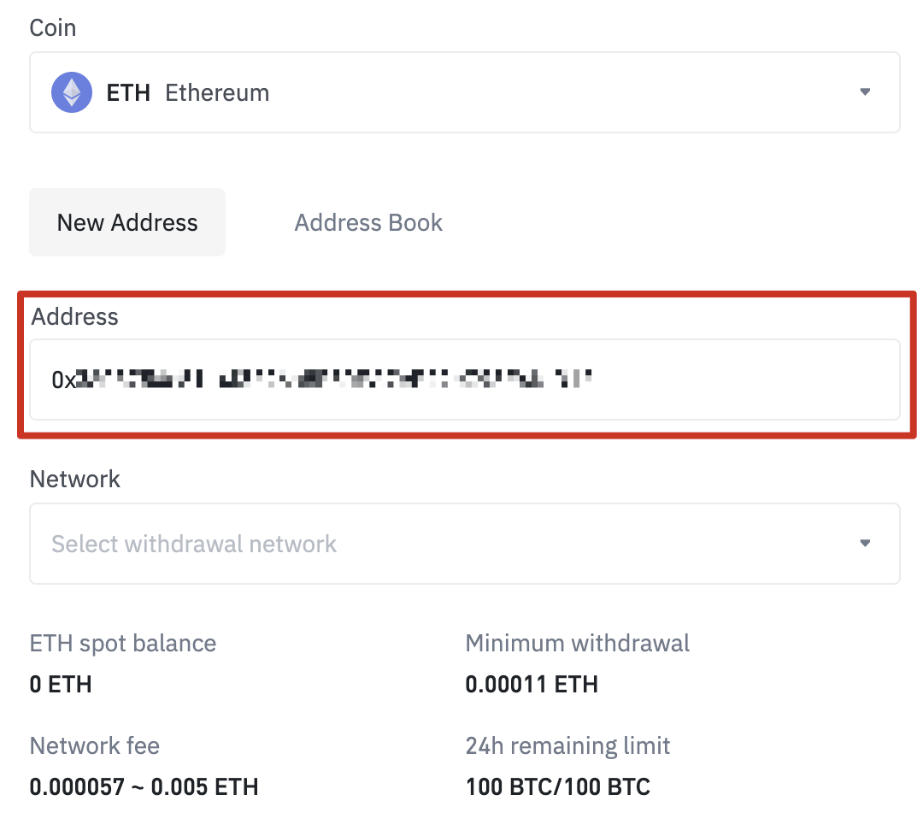This screenshot has height=836, width=923.
Task: Select the Address field label
Action: 75,317
